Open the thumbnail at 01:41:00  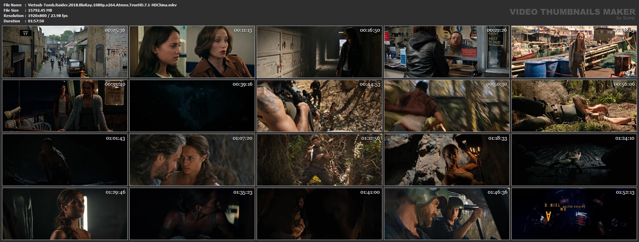319,214
